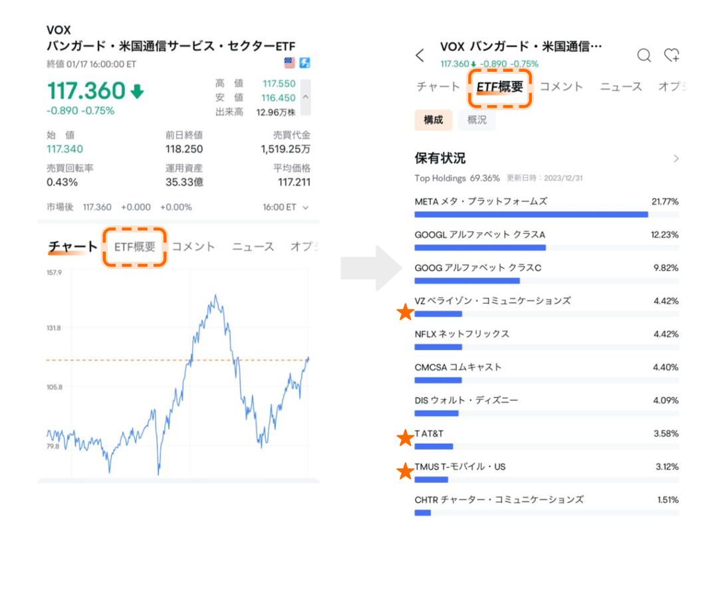
Task: Click the VOX price line chart
Action: click(x=178, y=373)
